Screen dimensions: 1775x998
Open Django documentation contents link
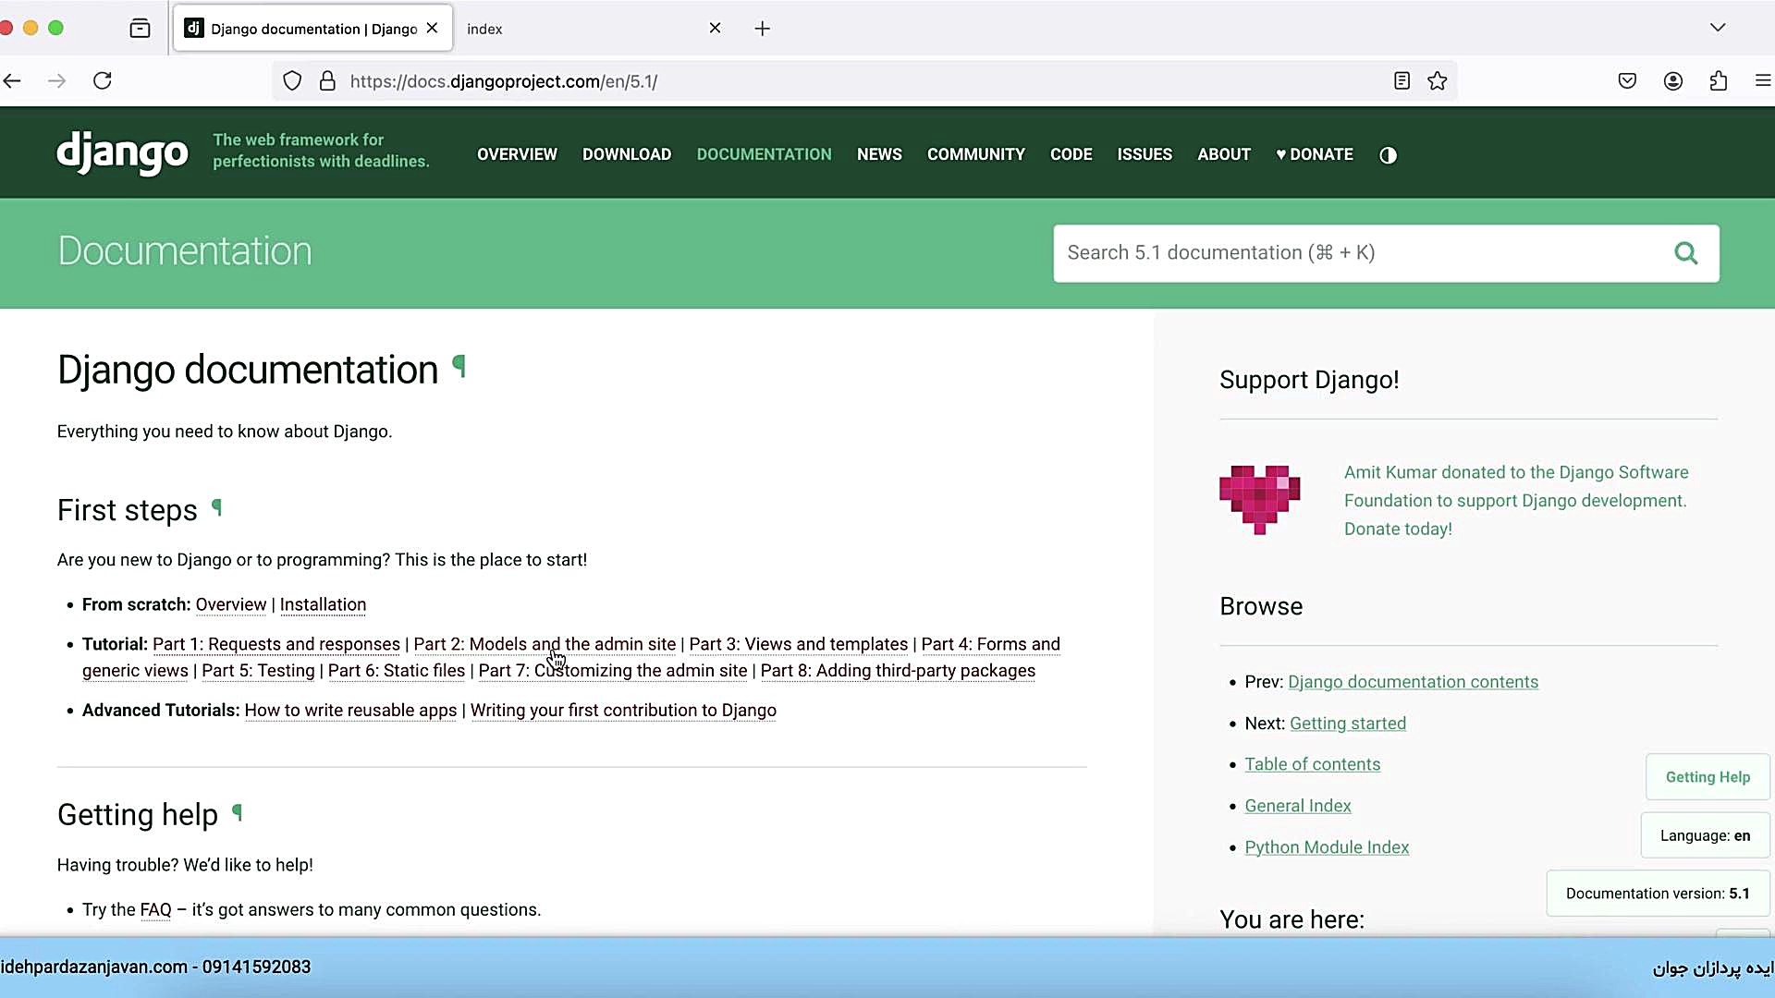(1413, 682)
